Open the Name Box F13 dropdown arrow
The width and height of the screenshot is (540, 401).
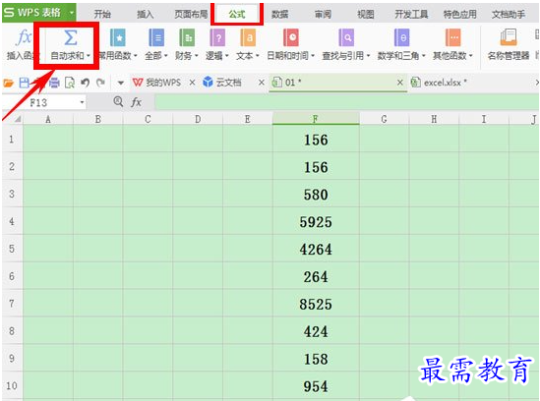tap(82, 102)
